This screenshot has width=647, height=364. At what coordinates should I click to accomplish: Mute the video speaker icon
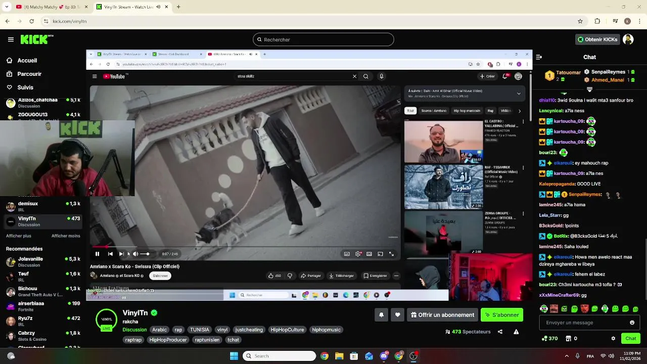click(x=135, y=254)
